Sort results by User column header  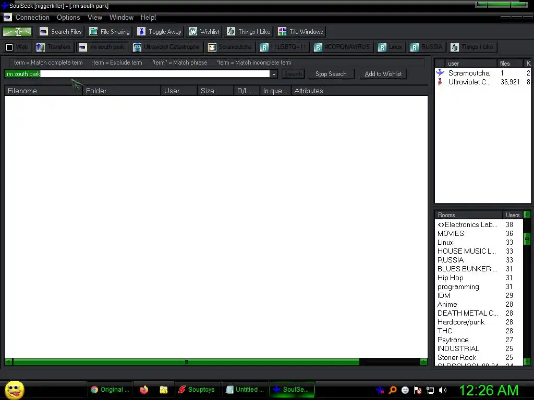[179, 91]
